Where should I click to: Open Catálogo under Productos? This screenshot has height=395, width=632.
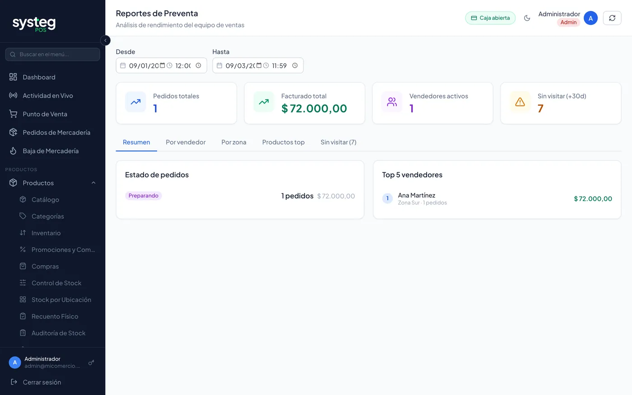pos(57,200)
